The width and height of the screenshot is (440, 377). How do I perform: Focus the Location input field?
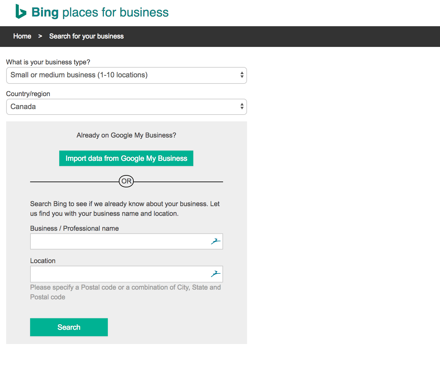127,274
